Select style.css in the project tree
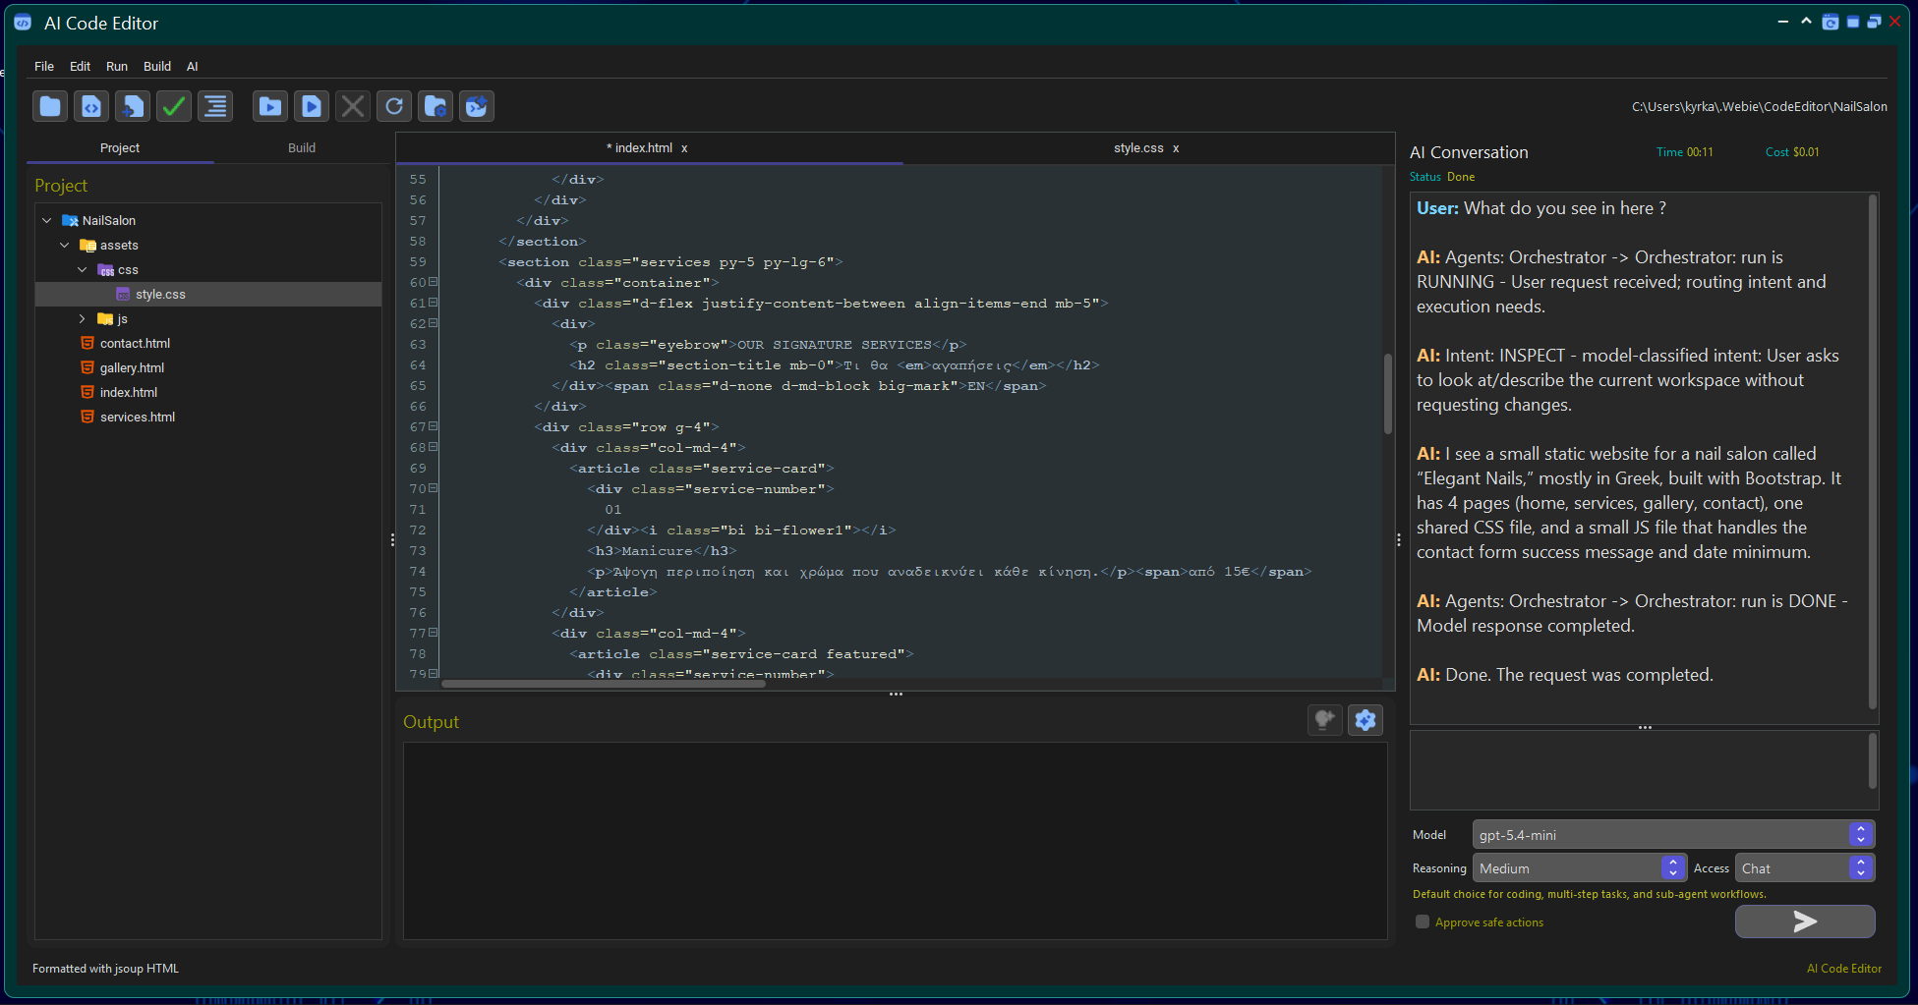The height and width of the screenshot is (1005, 1918). tap(208, 295)
